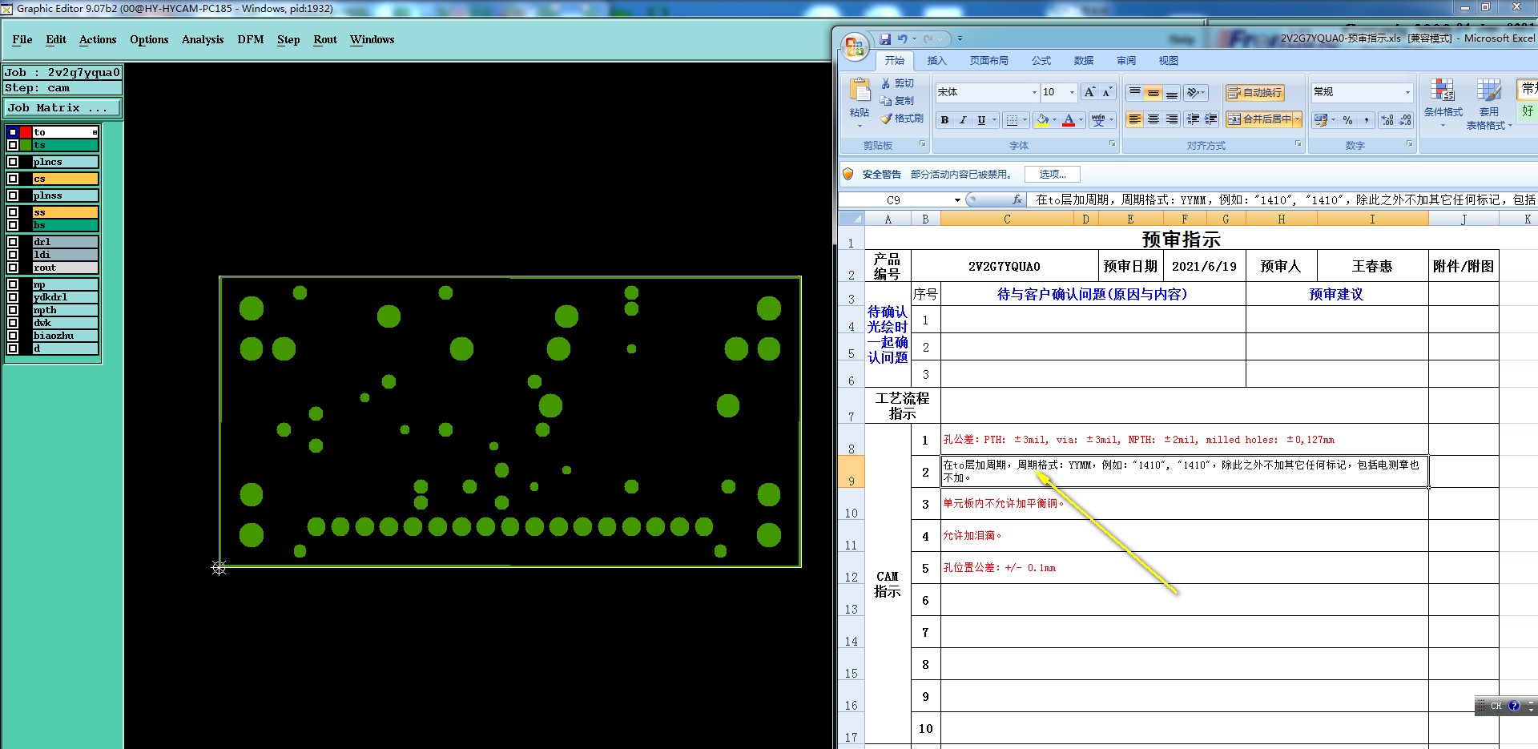Expand customize quick access toolbar arrow
The image size is (1538, 749).
960,38
